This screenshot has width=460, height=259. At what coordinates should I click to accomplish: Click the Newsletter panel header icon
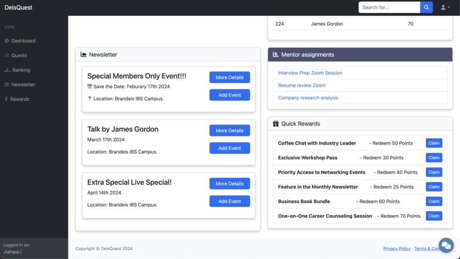pyautogui.click(x=83, y=55)
